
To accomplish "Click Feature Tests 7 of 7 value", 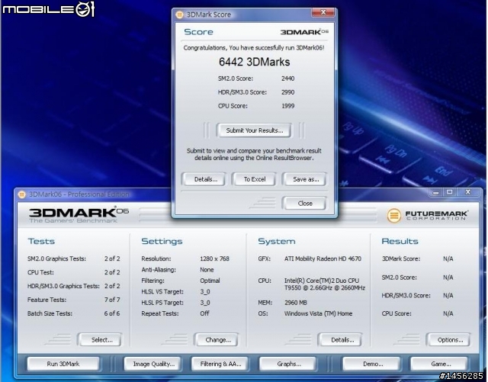I will 112,300.
